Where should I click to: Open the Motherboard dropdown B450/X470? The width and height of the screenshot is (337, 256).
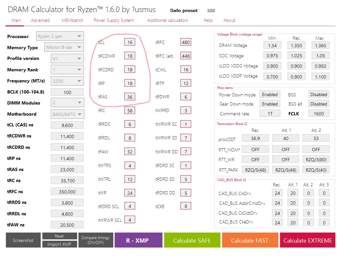[67, 114]
